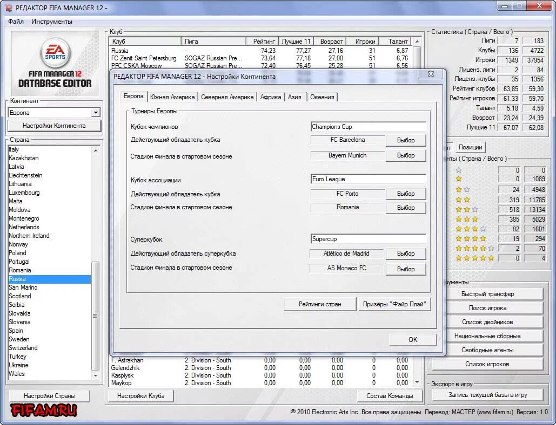Image resolution: width=556 pixels, height=425 pixels.
Task: Open the Позиции tab in main window
Action: (470, 147)
